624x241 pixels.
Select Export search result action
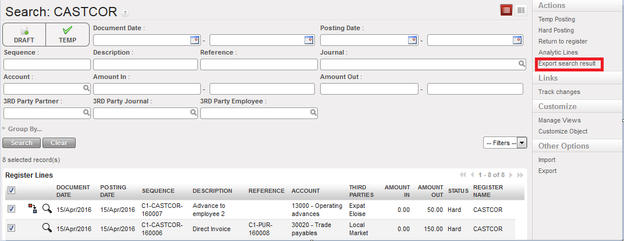pos(567,63)
